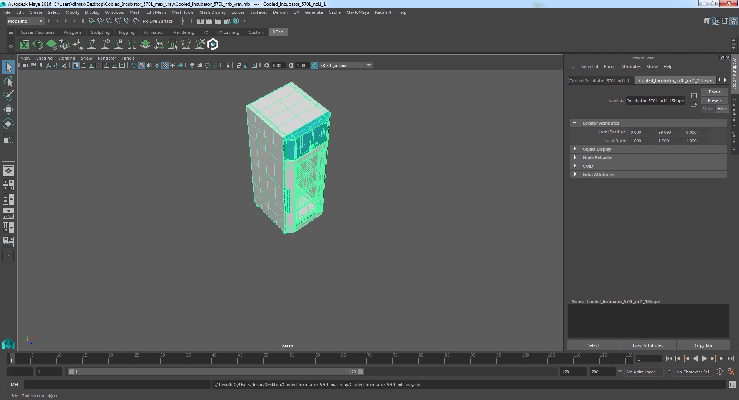Click the XGen add guide icon
This screenshot has height=400, width=739.
[92, 45]
